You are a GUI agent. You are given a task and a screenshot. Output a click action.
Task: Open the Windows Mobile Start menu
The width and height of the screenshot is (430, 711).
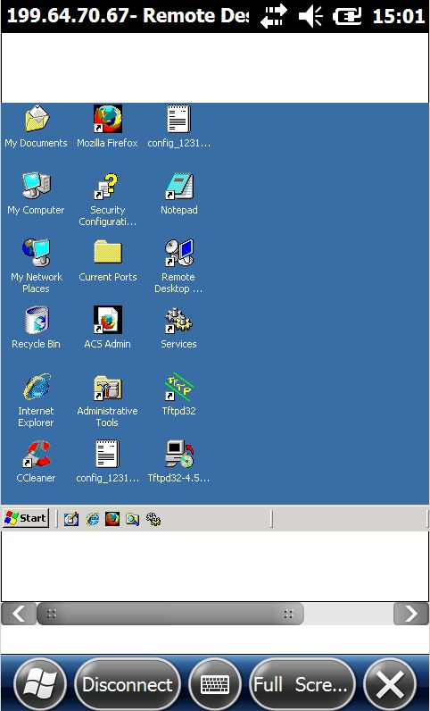[x=40, y=685]
